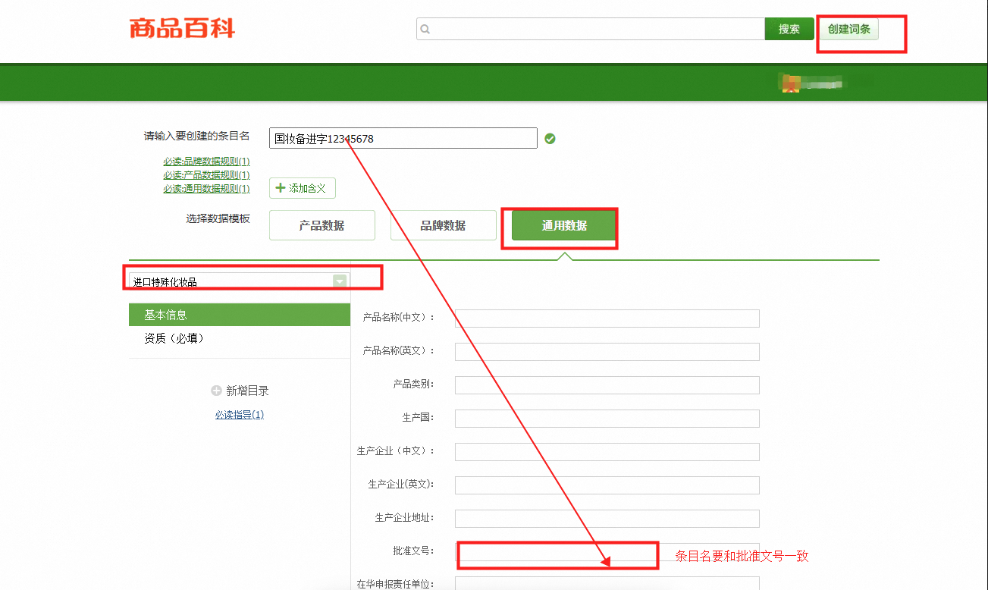Image resolution: width=988 pixels, height=590 pixels.
Task: Click the 产品类别 input field
Action: pyautogui.click(x=607, y=384)
